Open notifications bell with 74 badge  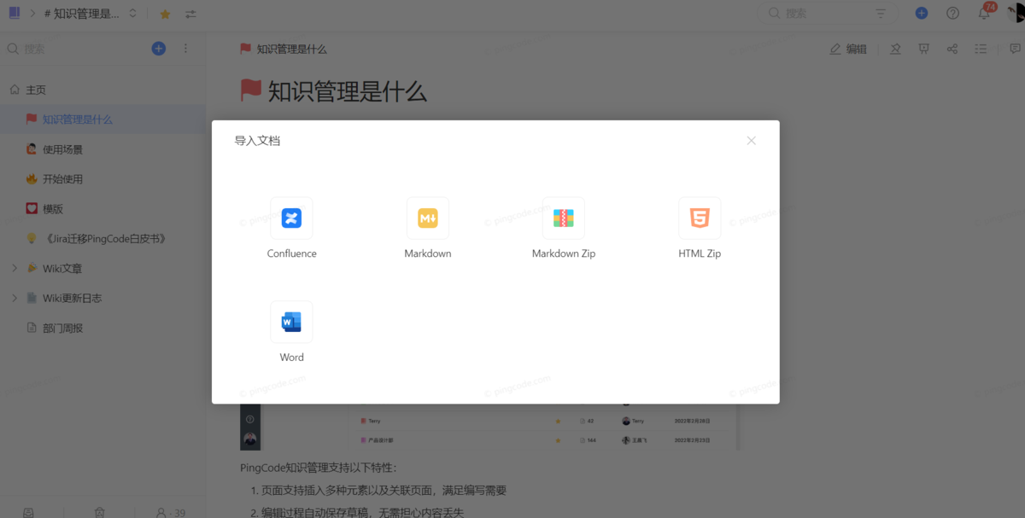click(984, 13)
